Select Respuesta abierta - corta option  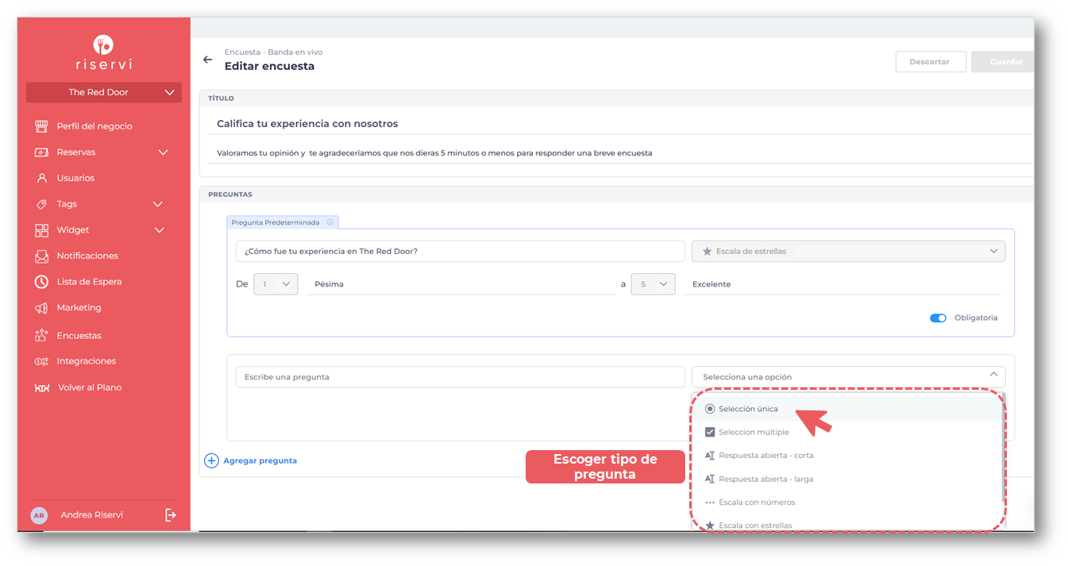pyautogui.click(x=765, y=456)
